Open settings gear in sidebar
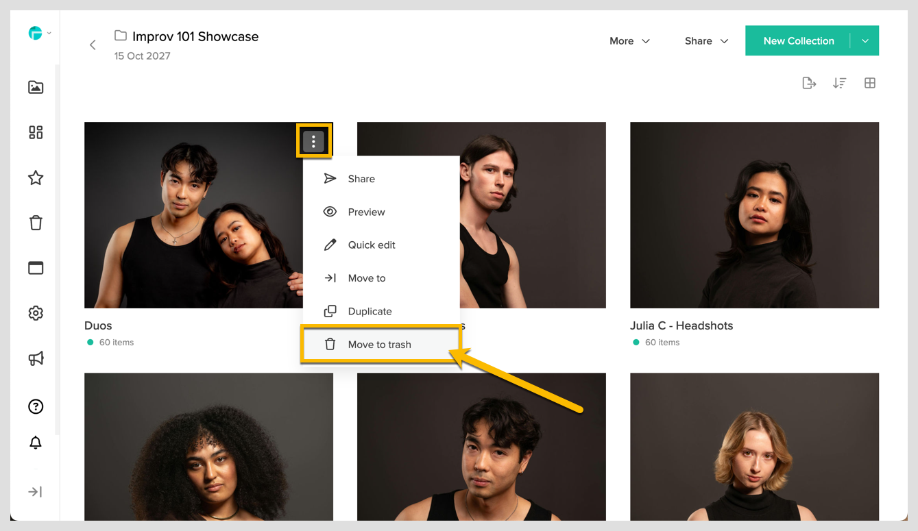 tap(36, 313)
